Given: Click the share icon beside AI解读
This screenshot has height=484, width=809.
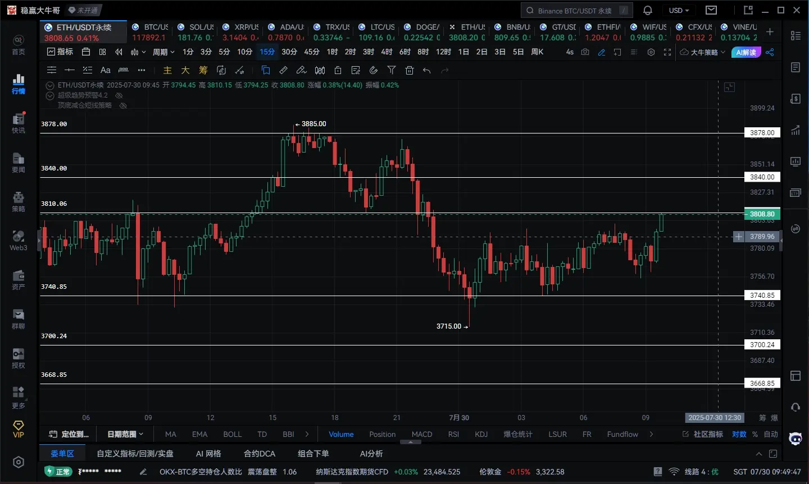Looking at the screenshot, I should pos(770,52).
